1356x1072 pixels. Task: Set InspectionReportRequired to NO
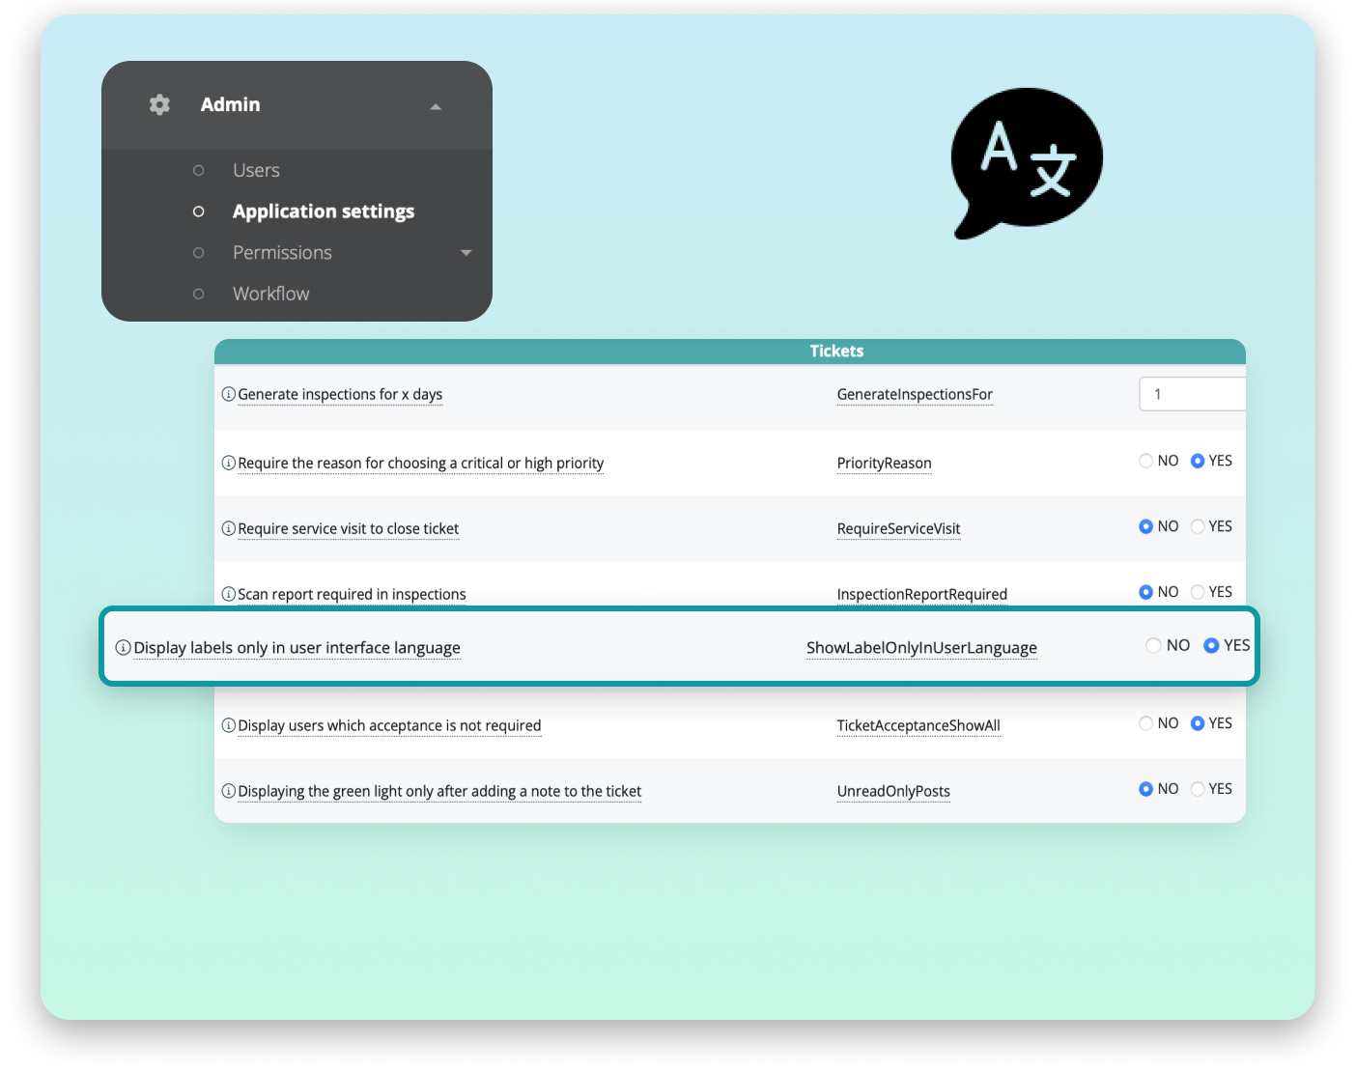(x=1145, y=592)
